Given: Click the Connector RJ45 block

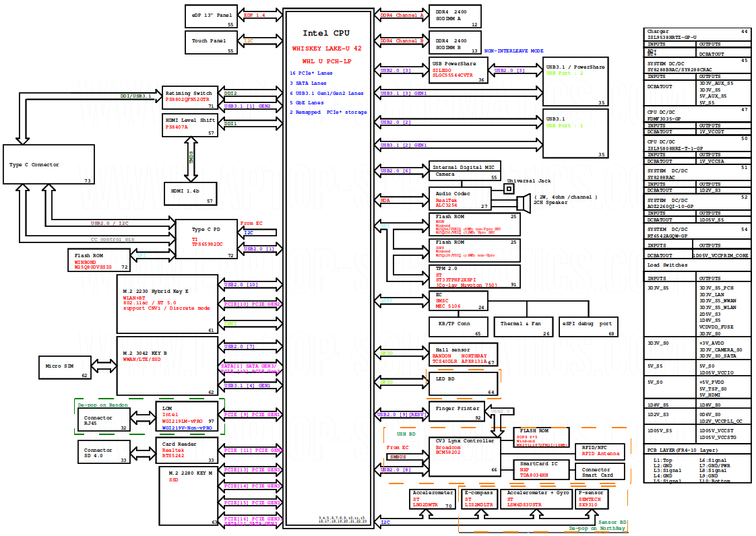Looking at the screenshot, I should coord(104,420).
